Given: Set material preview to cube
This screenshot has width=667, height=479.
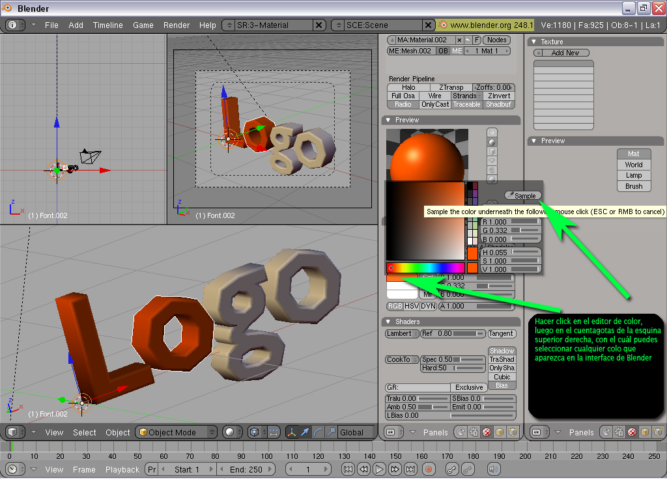Looking at the screenshot, I should [x=492, y=152].
